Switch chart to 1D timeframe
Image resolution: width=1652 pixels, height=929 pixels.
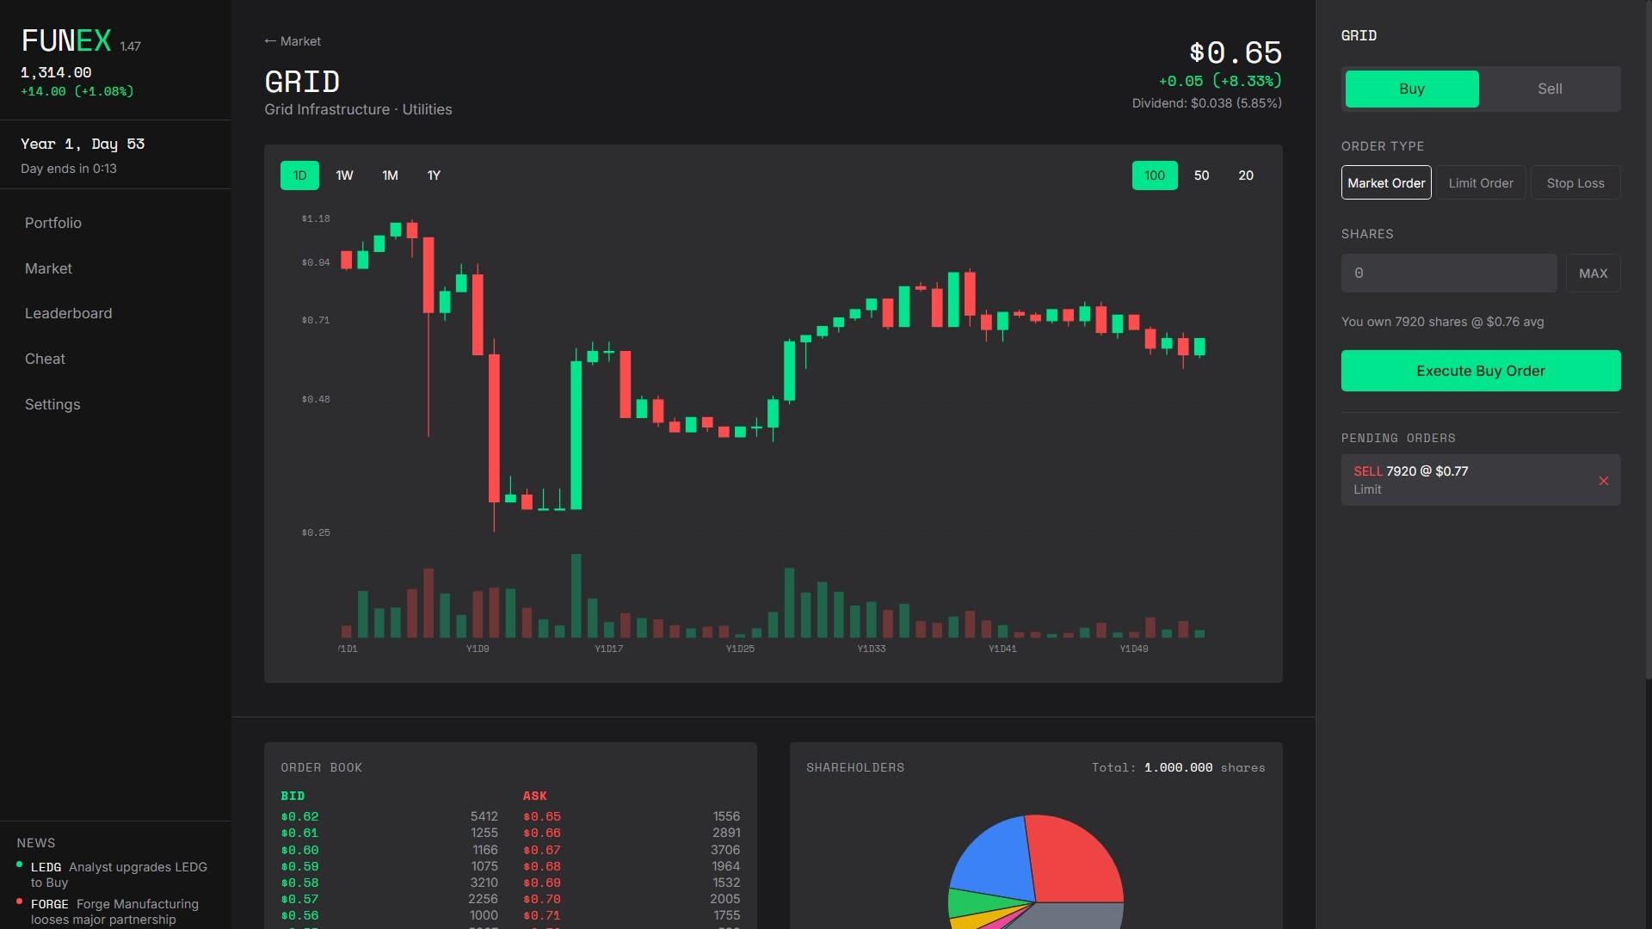point(299,175)
